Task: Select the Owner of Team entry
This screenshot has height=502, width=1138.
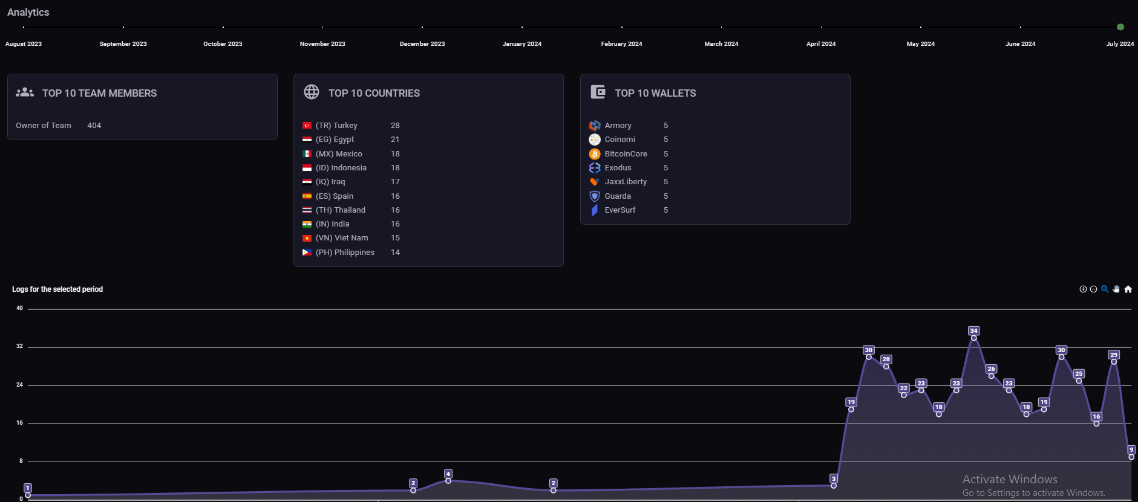Action: point(44,126)
